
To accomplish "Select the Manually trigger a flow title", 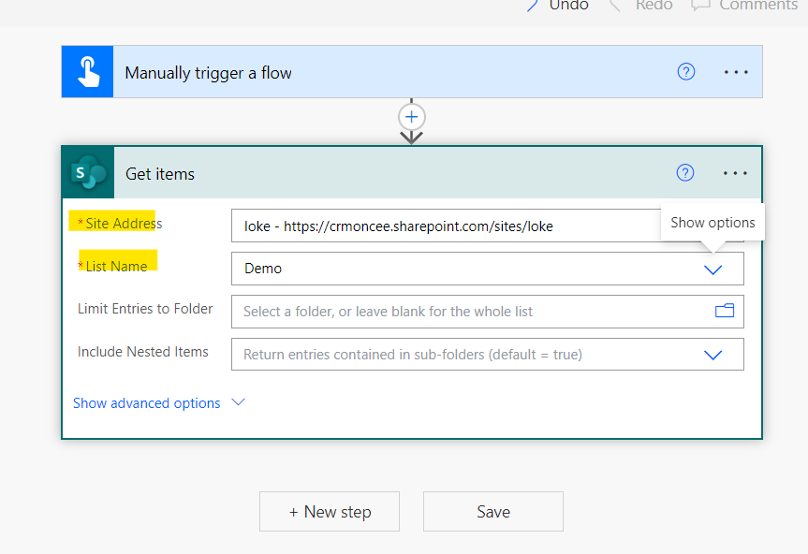I will tap(208, 73).
